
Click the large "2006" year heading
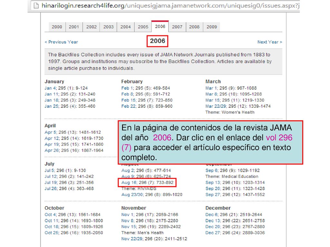pyautogui.click(x=157, y=41)
